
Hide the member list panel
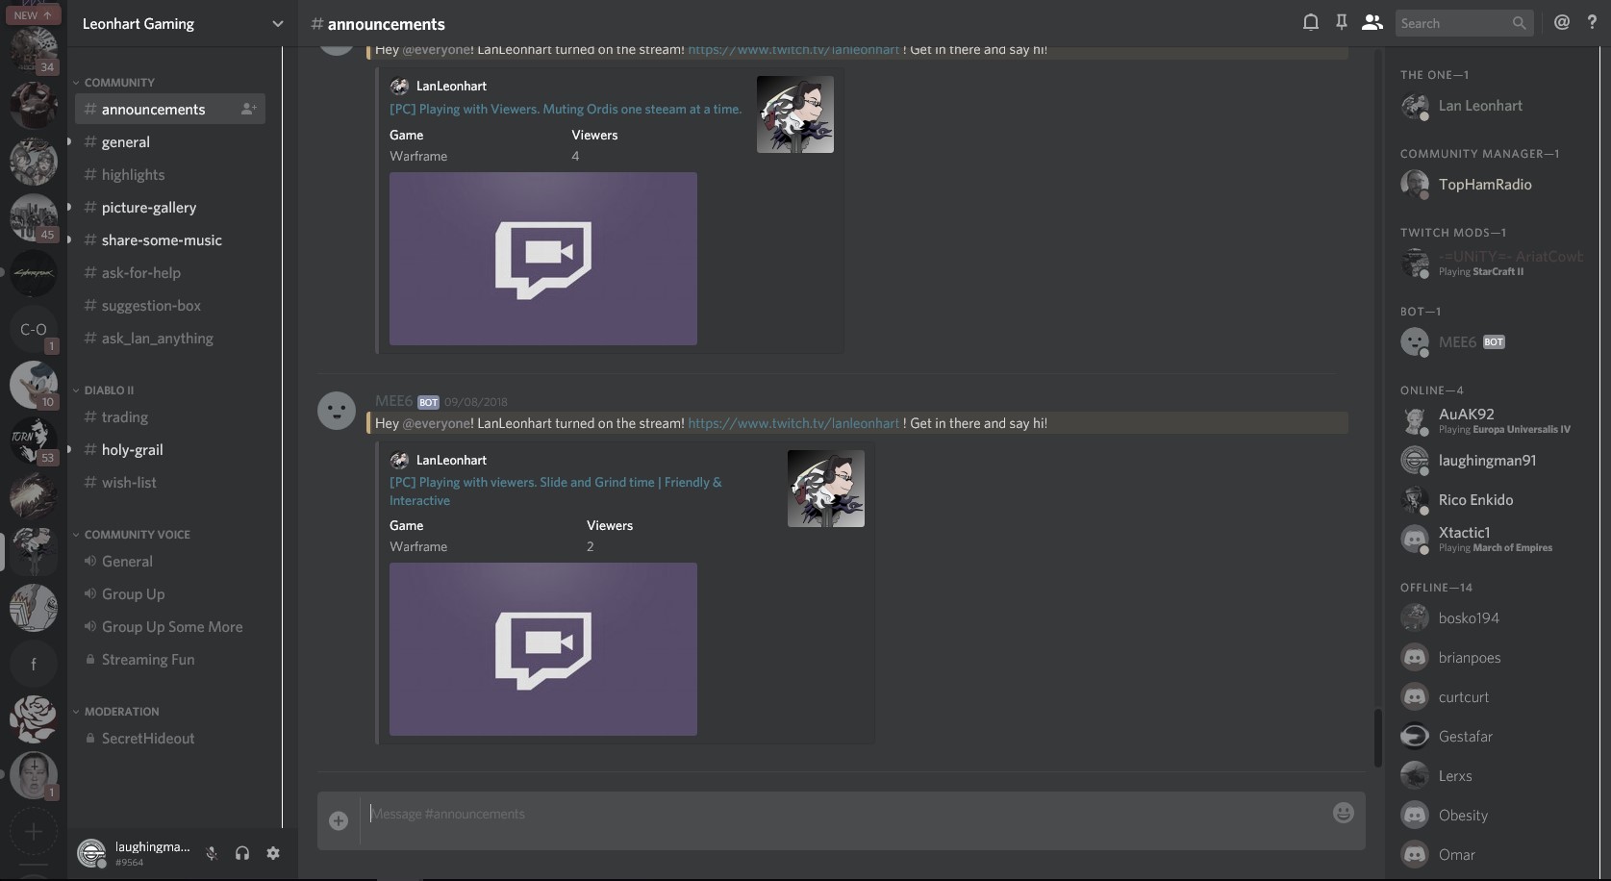point(1372,22)
